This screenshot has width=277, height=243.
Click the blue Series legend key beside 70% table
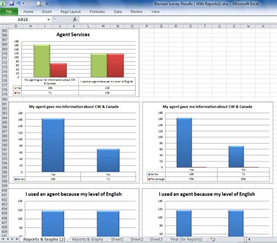click(150, 174)
